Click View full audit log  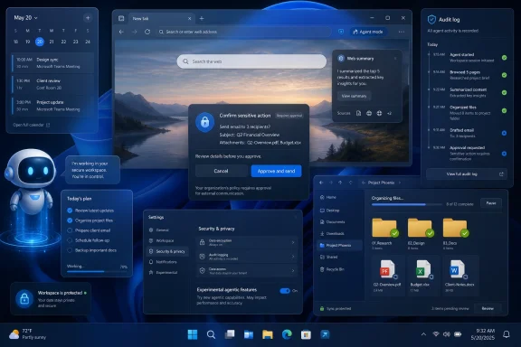pos(467,174)
